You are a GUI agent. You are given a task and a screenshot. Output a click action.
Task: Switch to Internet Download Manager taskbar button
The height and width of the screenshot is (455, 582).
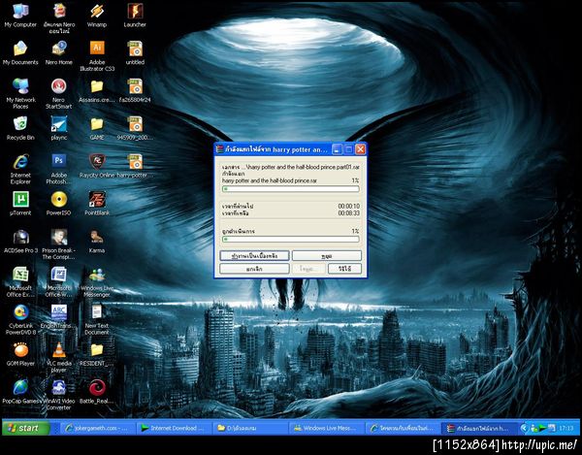[x=174, y=428]
